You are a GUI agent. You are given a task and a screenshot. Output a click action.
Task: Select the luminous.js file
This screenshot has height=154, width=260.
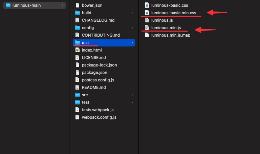tap(162, 20)
